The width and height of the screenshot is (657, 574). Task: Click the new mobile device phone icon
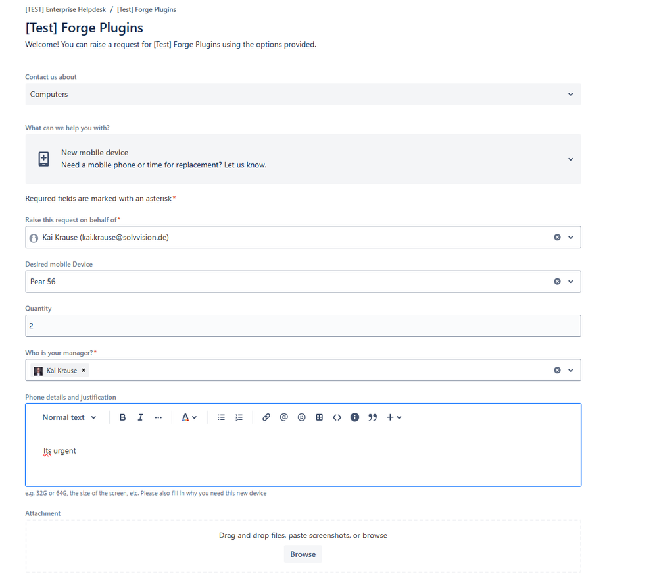(x=43, y=159)
